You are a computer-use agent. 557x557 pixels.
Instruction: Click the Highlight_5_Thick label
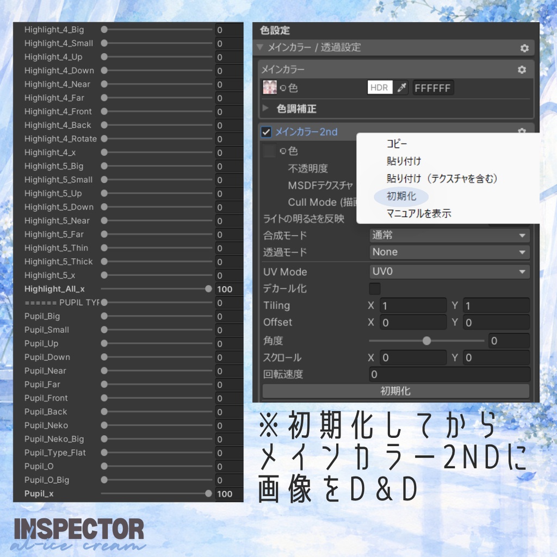(59, 262)
